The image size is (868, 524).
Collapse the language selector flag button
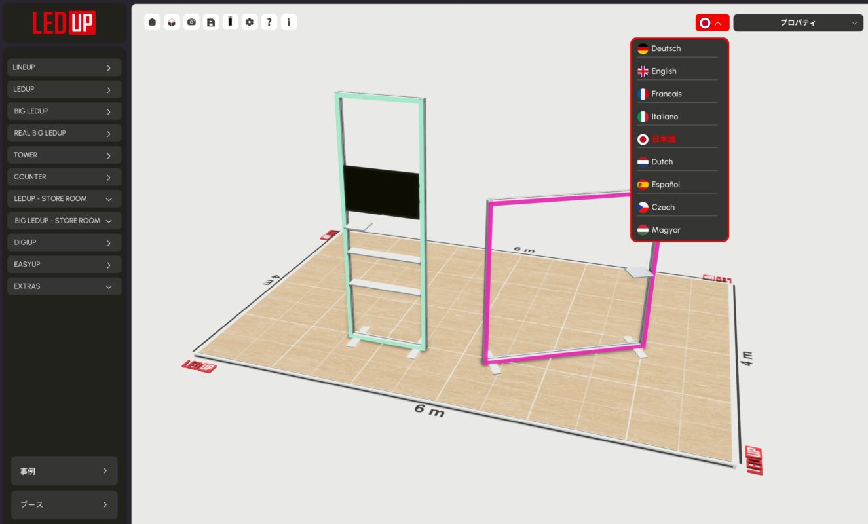point(712,23)
